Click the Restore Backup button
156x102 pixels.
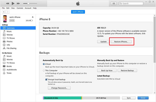tap(127, 71)
